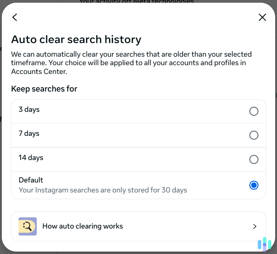Image resolution: width=277 pixels, height=254 pixels.
Task: Choose the 14 days radio button
Action: [x=254, y=159]
